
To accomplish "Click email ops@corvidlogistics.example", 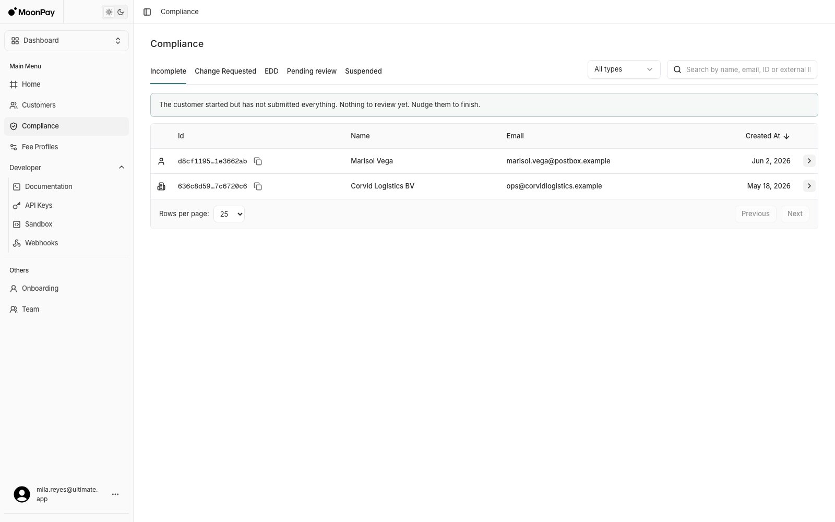I will (554, 186).
